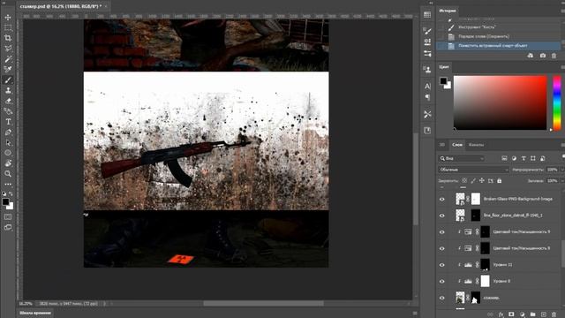Select the Crop tool
Image resolution: width=565 pixels, height=318 pixels.
(x=8, y=38)
